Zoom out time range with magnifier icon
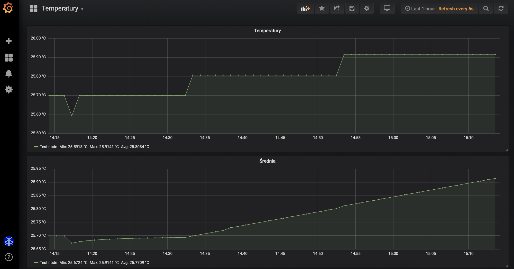The height and width of the screenshot is (269, 514). tap(486, 8)
